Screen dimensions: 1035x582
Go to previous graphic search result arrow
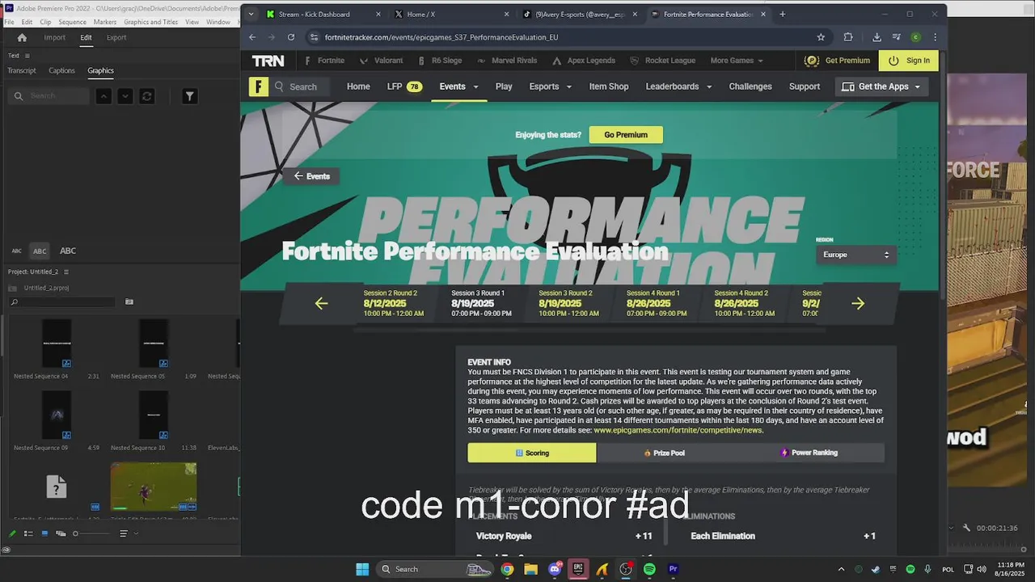click(x=103, y=96)
